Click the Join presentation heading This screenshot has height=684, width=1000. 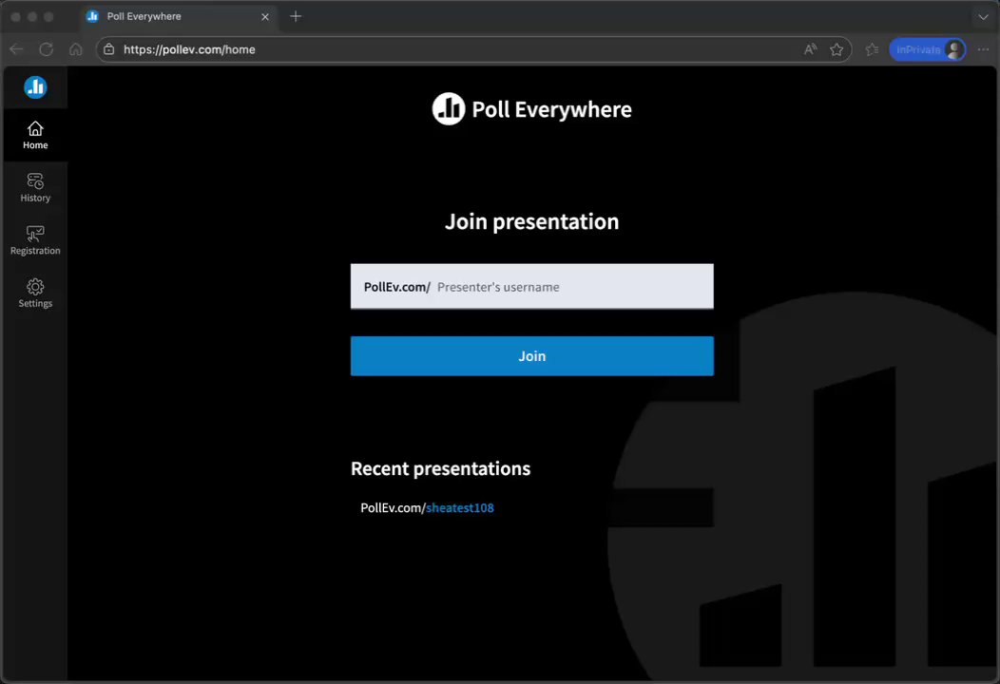click(532, 221)
